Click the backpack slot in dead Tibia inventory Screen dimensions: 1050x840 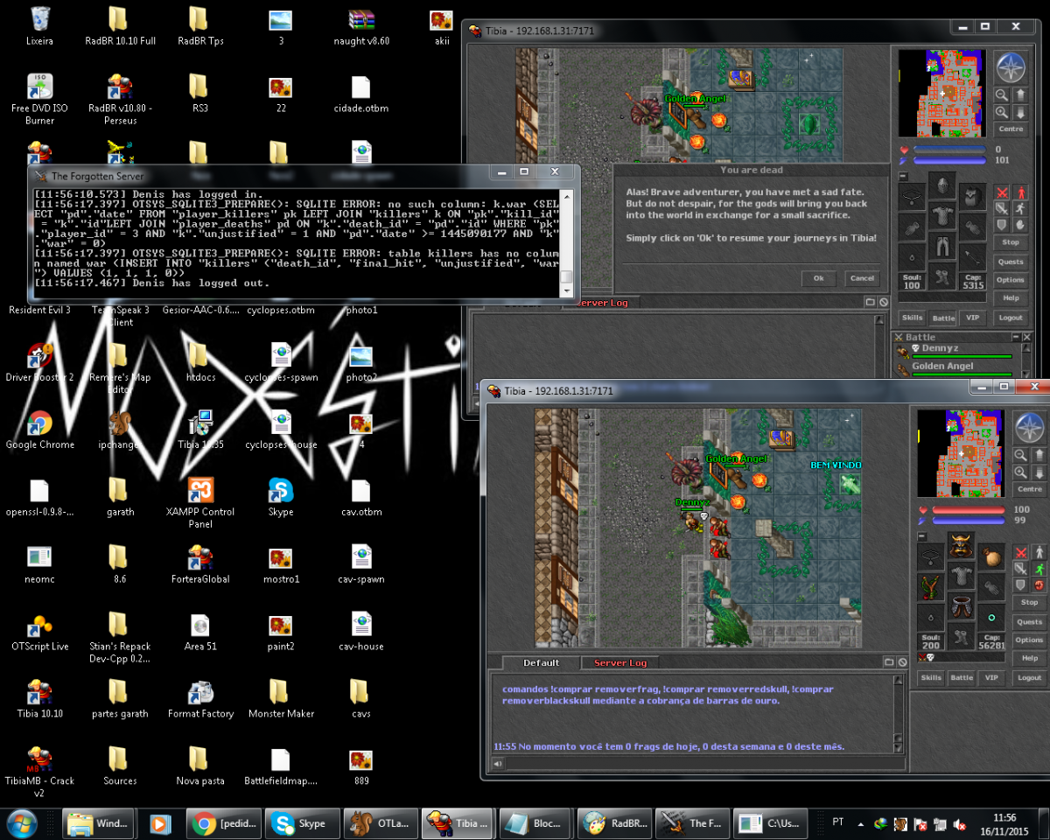(972, 197)
